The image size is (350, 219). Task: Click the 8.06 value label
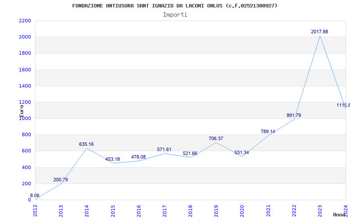(x=35, y=196)
